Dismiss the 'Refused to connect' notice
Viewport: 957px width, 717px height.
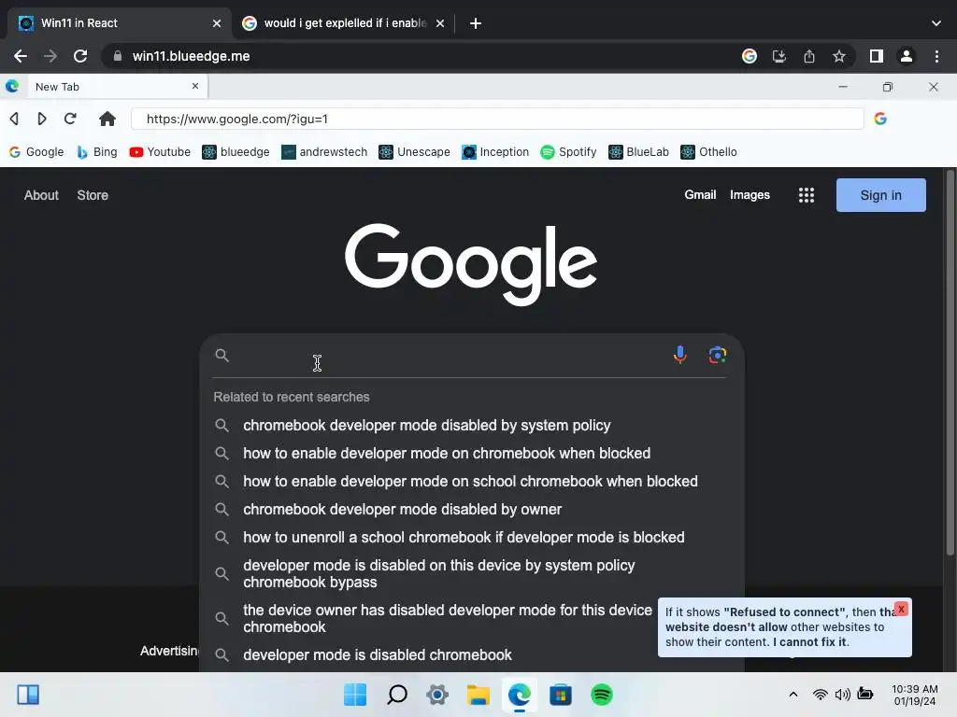[x=901, y=609]
